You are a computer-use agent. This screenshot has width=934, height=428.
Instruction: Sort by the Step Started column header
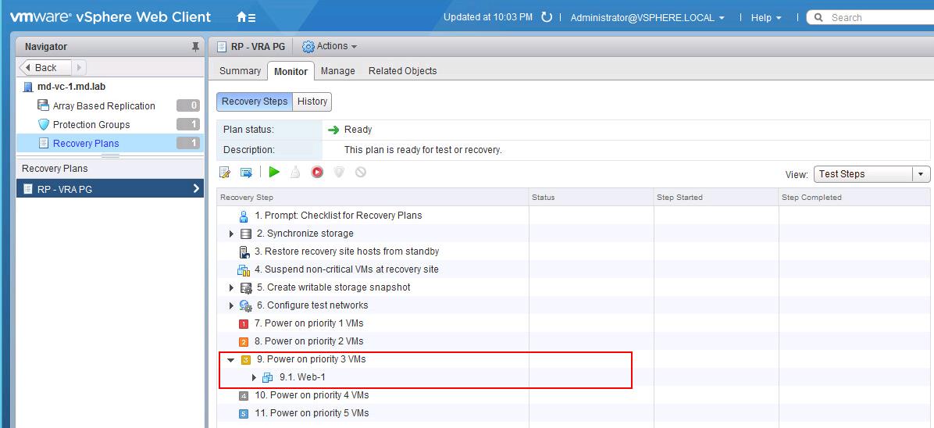click(x=717, y=198)
